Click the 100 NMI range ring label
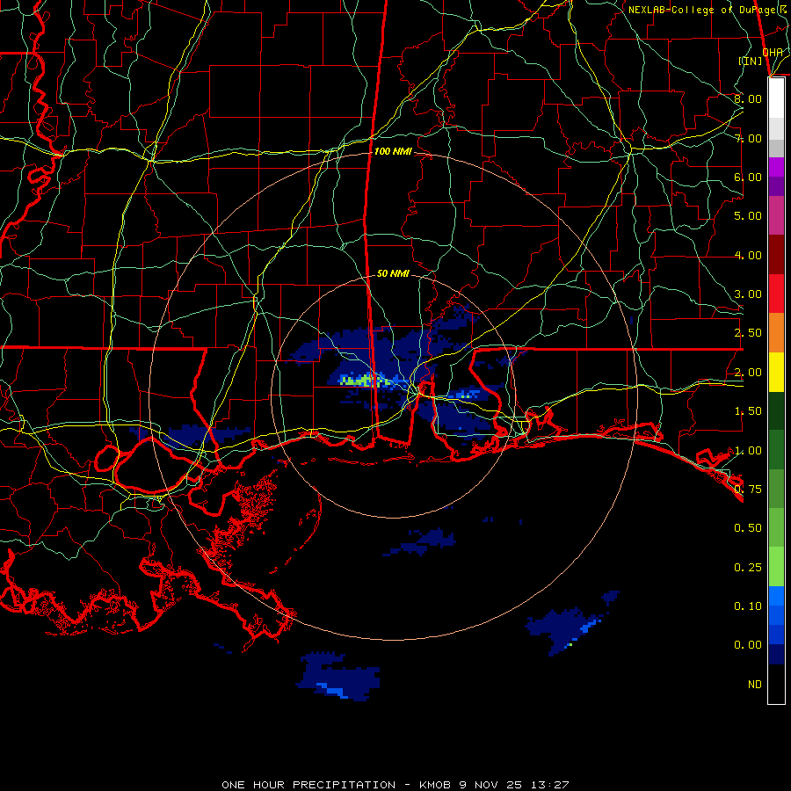Image resolution: width=791 pixels, height=791 pixels. (x=393, y=151)
